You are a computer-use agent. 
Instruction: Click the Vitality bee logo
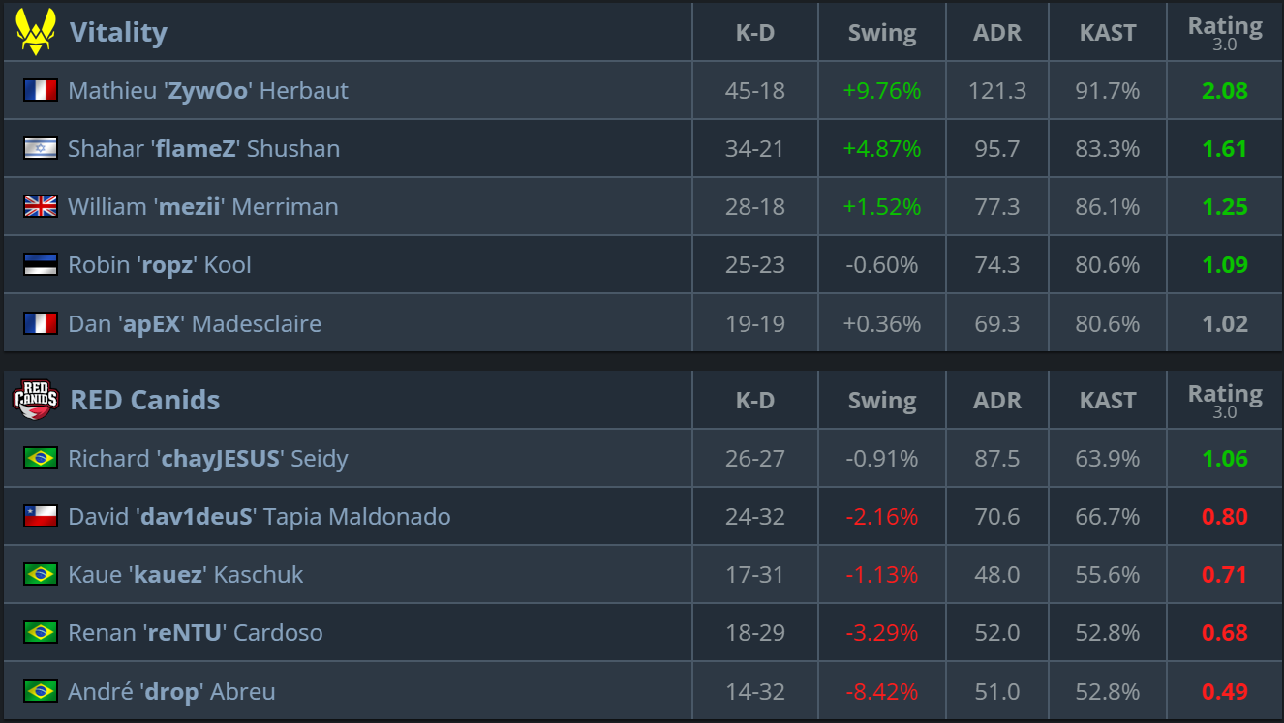37,32
